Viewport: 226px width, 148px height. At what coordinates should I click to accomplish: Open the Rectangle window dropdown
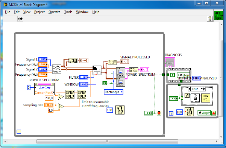coord(114,92)
